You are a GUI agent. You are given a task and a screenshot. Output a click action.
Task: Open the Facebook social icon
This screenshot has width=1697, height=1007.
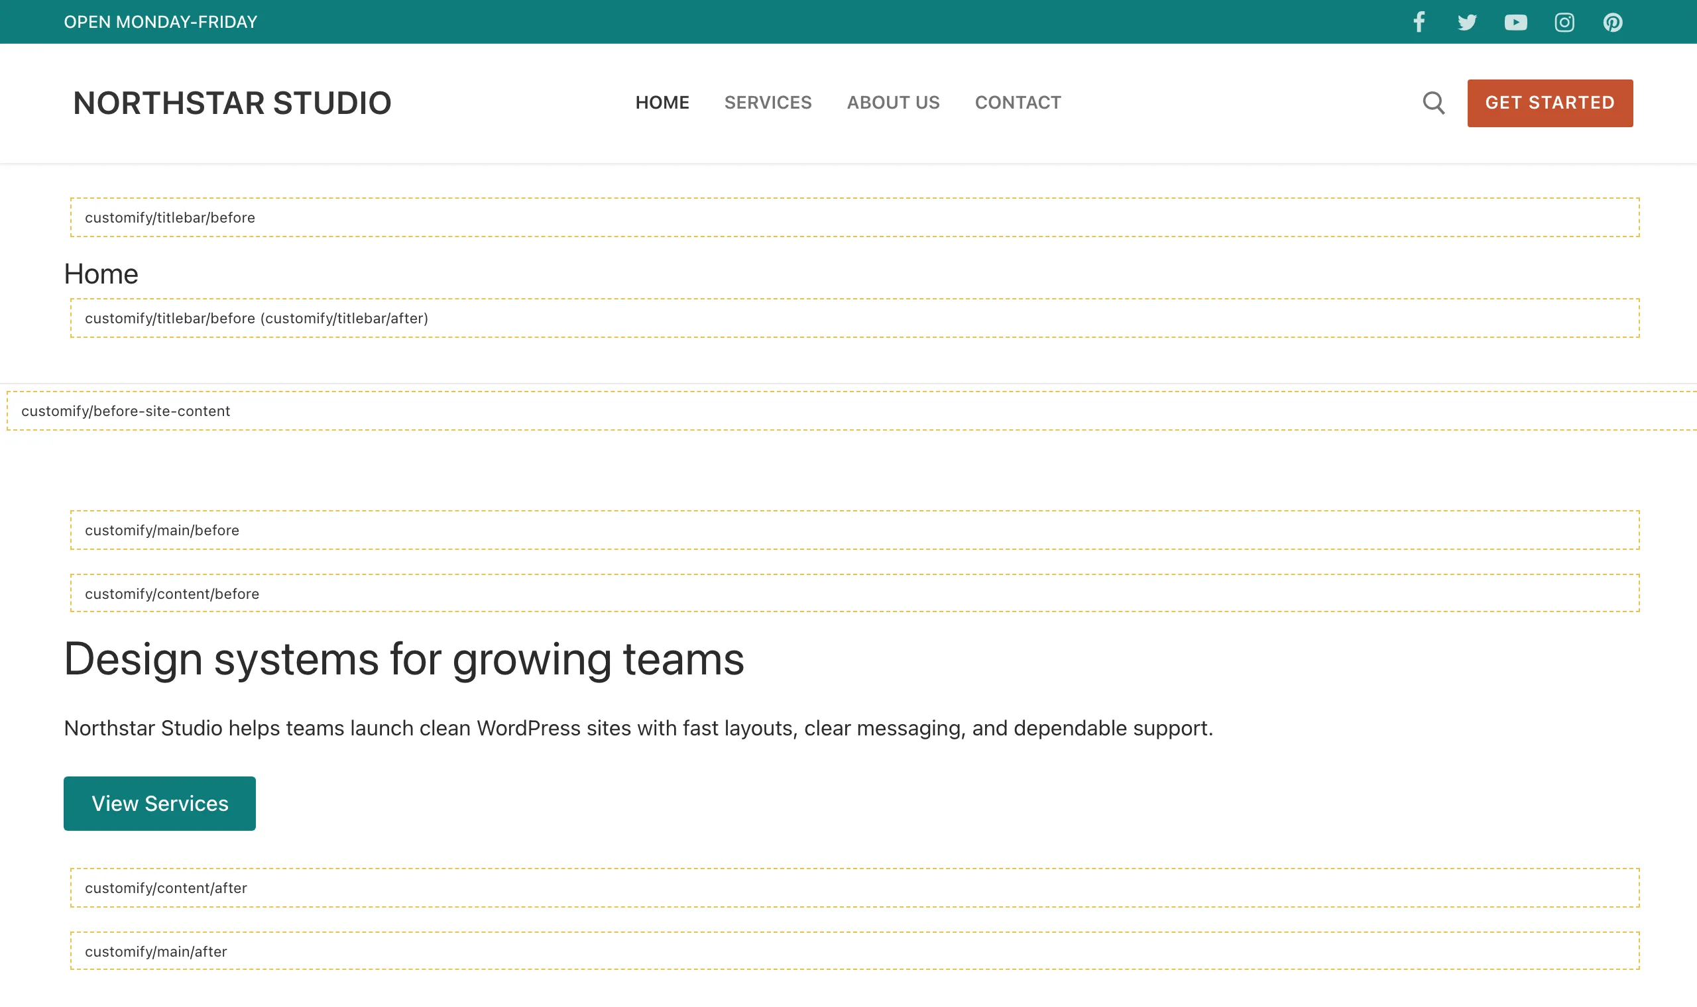click(1419, 23)
